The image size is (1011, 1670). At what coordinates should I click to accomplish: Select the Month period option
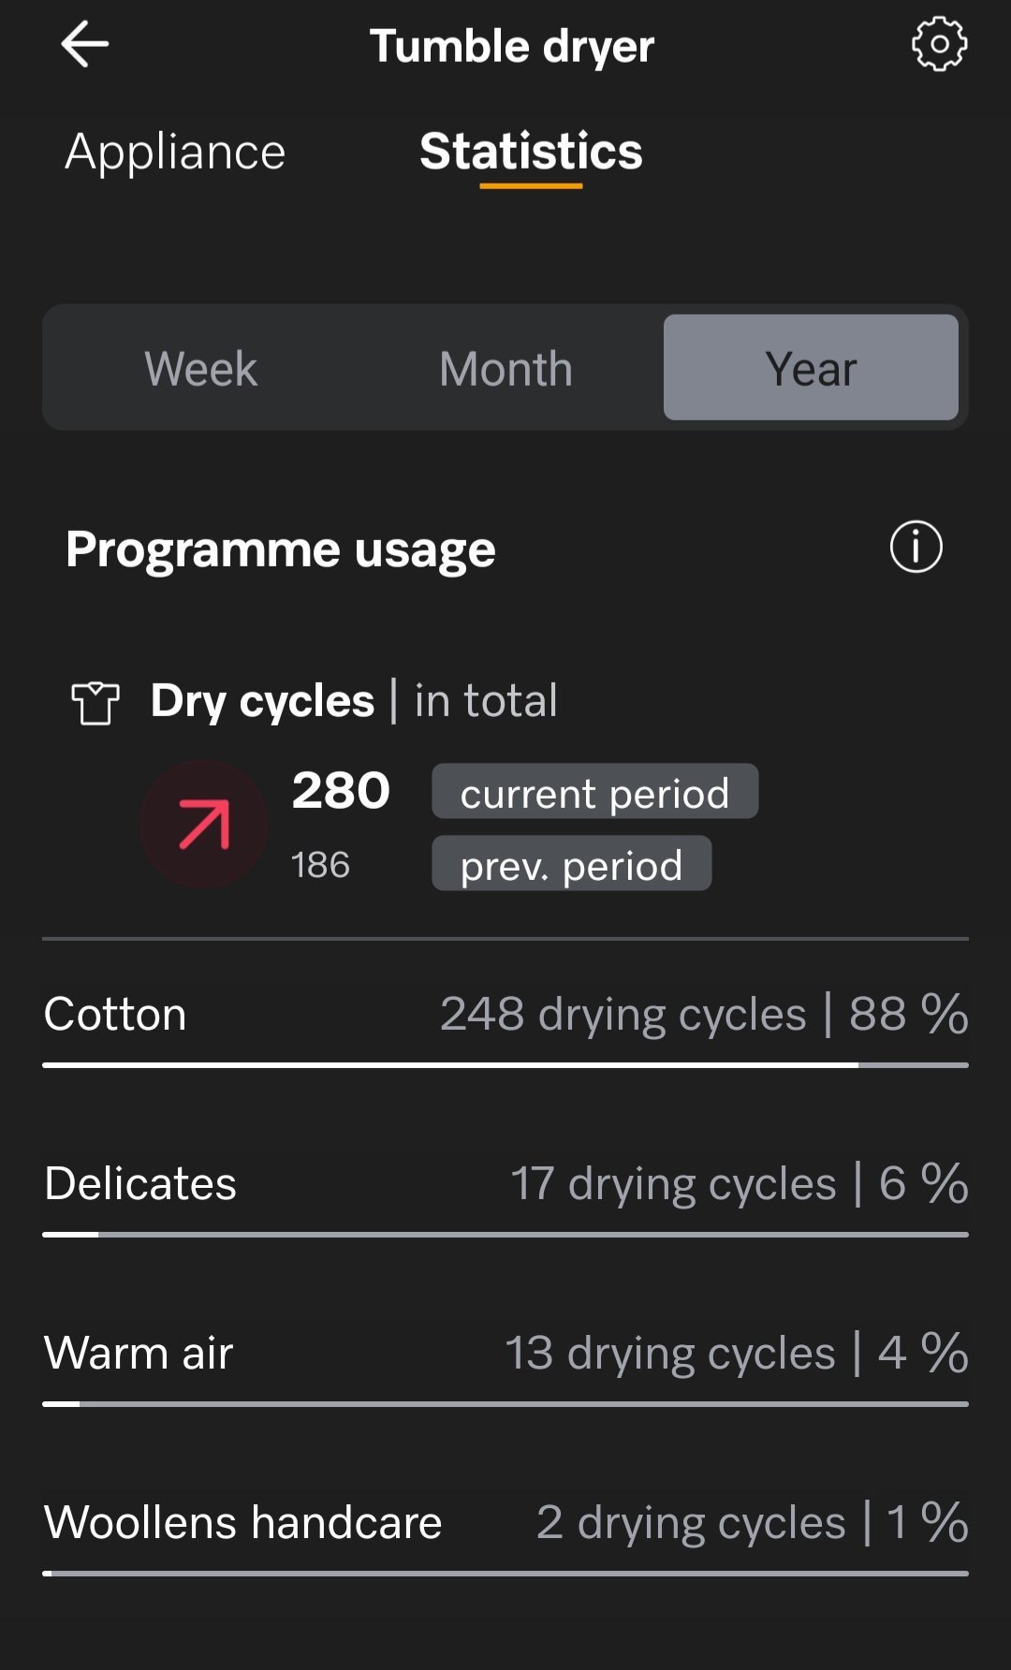(x=505, y=368)
